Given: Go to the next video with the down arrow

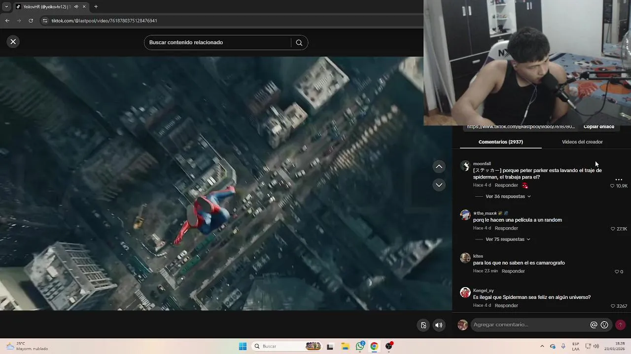Looking at the screenshot, I should pos(439,185).
